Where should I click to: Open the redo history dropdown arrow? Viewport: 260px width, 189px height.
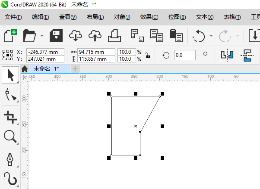coord(238,36)
